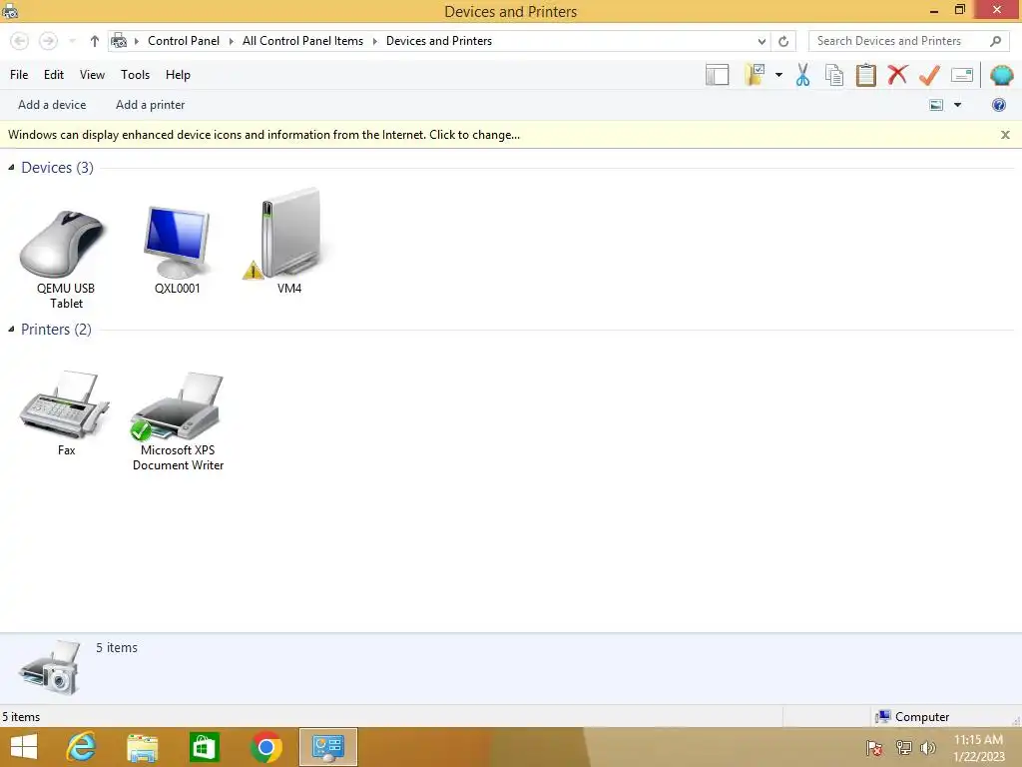Open the File menu
Viewport: 1022px width, 767px height.
coord(19,75)
